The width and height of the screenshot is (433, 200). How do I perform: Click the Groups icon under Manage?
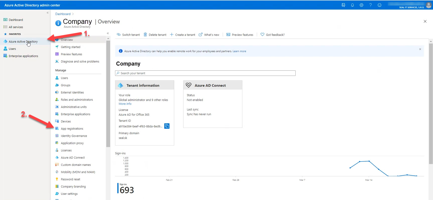[57, 85]
